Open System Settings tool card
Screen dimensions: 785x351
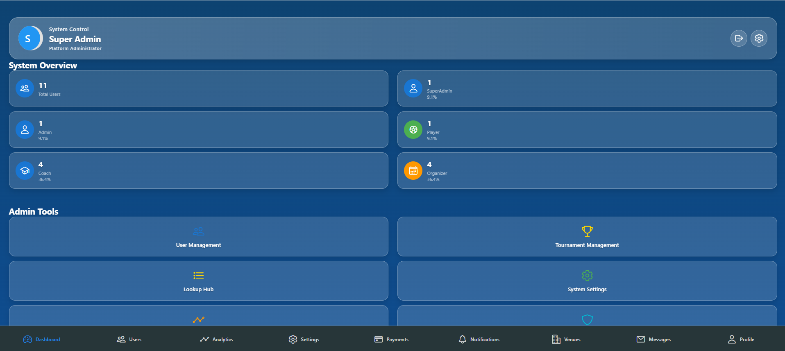pos(587,281)
